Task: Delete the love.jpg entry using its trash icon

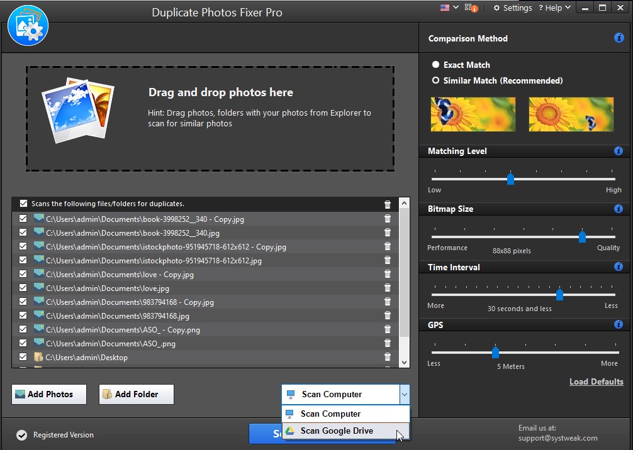Action: coord(387,288)
